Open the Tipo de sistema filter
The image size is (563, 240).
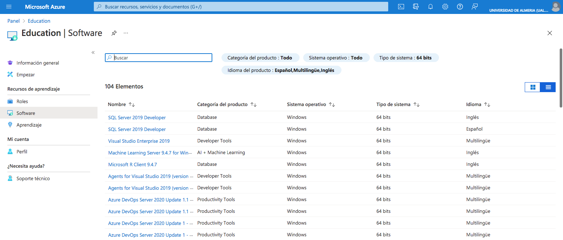406,58
